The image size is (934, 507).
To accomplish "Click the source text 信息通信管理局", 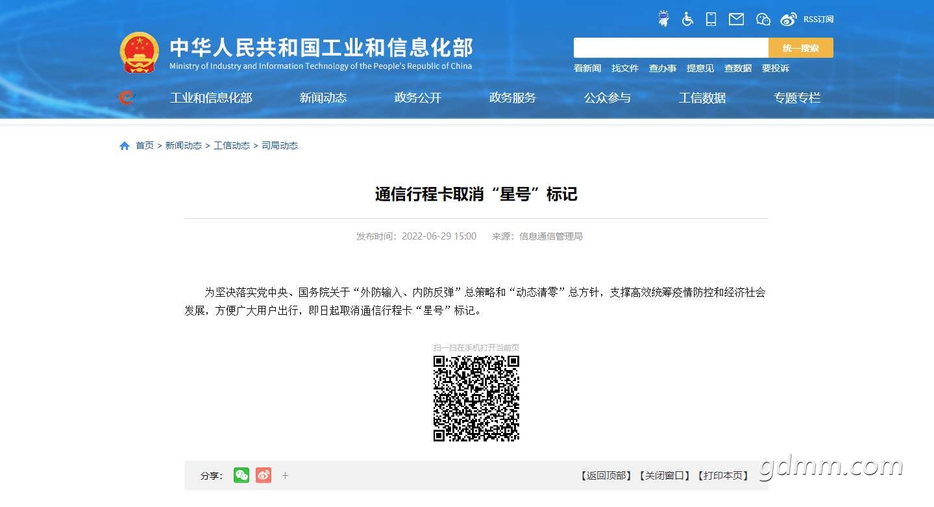I will pos(551,236).
